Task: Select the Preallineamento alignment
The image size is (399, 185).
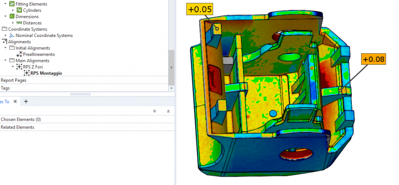Action: (39, 54)
